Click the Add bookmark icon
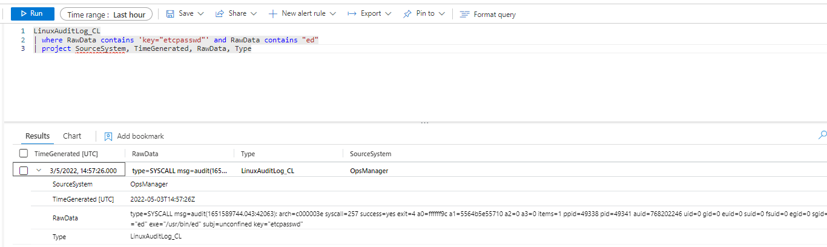827x247 pixels. tap(108, 136)
